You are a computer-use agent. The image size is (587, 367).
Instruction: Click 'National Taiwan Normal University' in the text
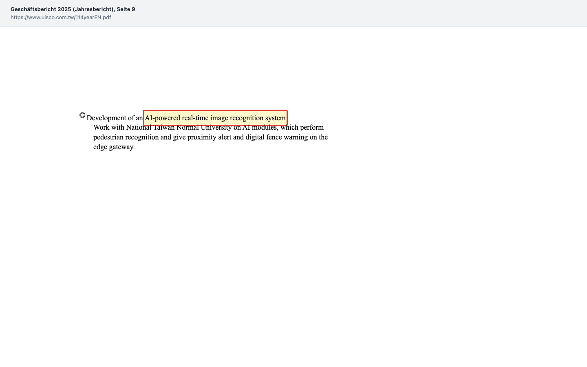click(179, 127)
